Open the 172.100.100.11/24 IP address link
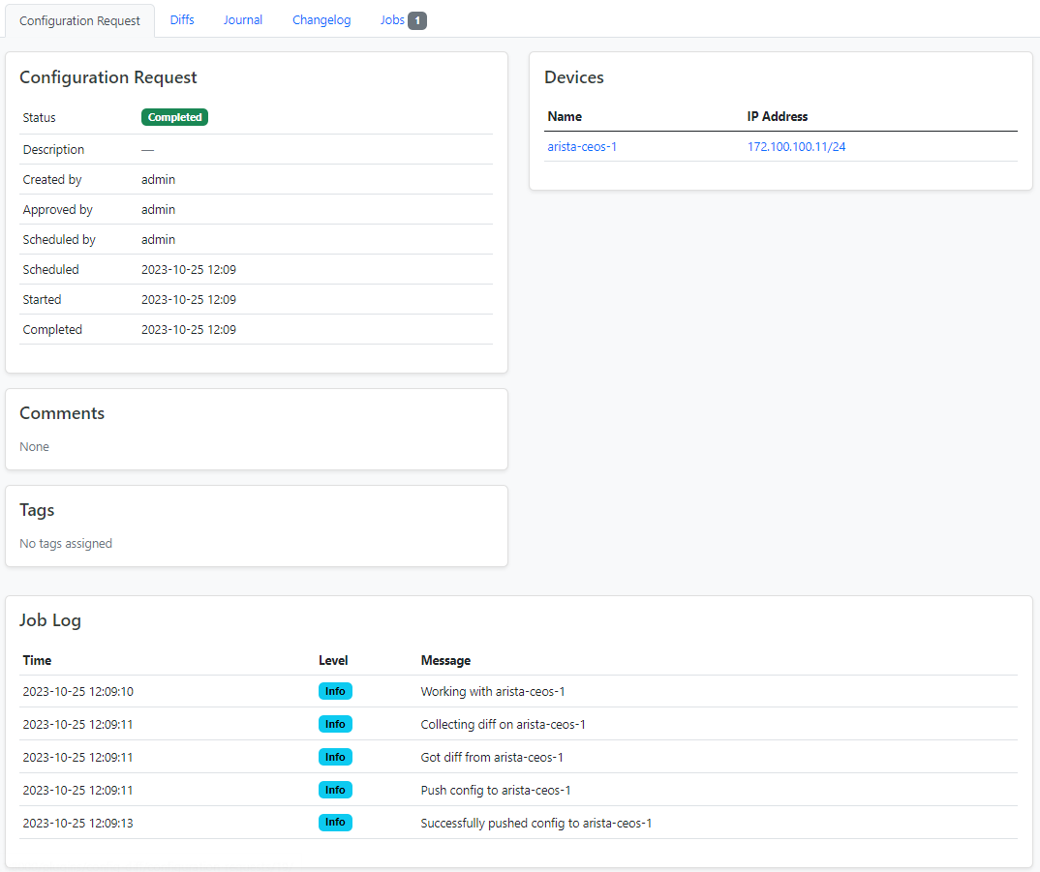 point(796,146)
